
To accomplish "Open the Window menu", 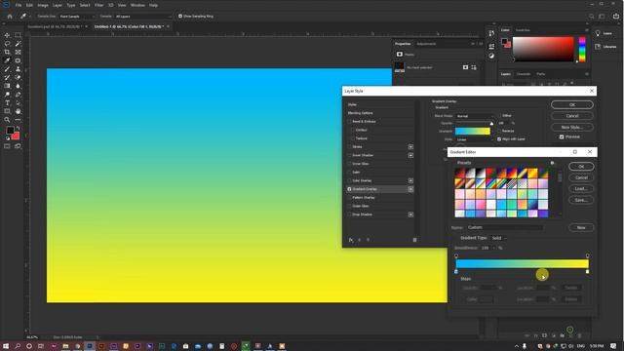I will pyautogui.click(x=137, y=5).
